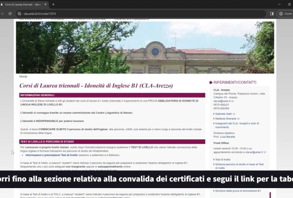Close the Corsi di Laurea triennali tab
Viewport: 293px width, 198px height.
tap(45, 4)
